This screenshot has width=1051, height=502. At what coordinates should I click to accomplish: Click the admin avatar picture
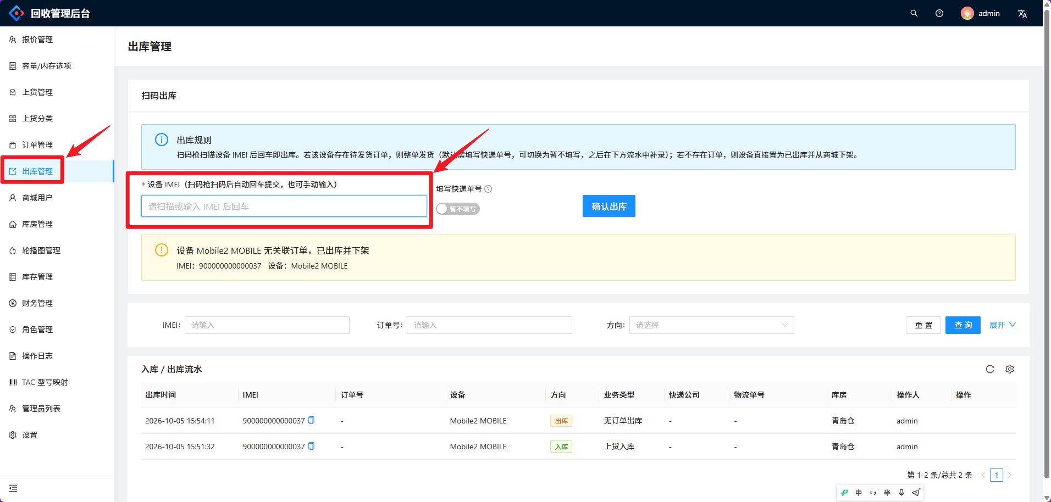(967, 13)
